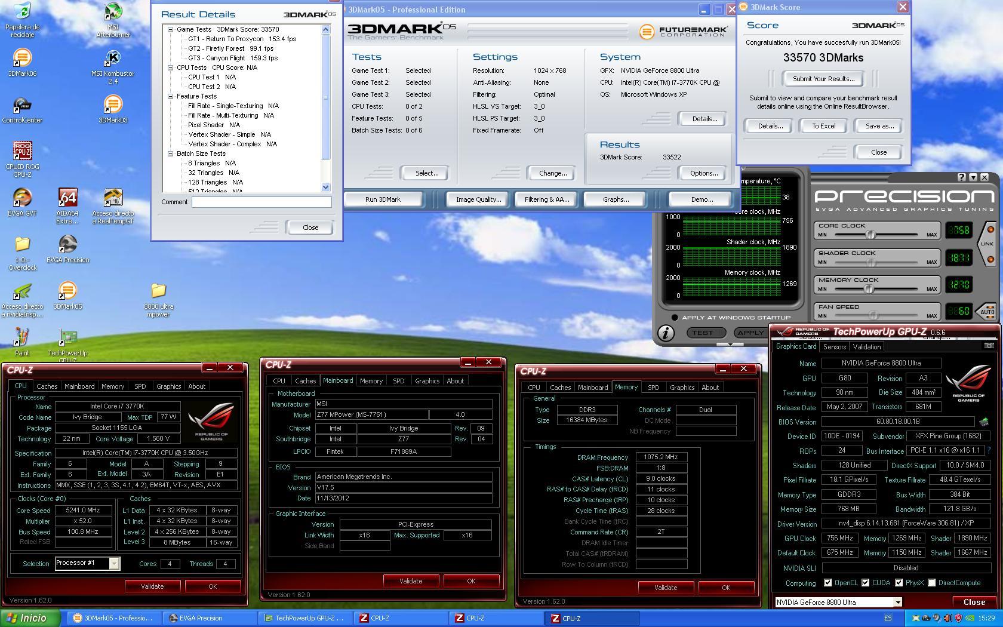This screenshot has width=1003, height=627.
Task: Enable Apply at Windows Startup option
Action: coord(675,318)
